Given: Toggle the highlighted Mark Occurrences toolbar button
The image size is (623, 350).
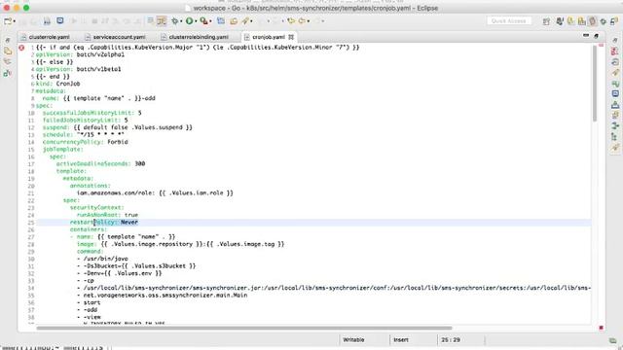Looking at the screenshot, I should tap(162, 21).
